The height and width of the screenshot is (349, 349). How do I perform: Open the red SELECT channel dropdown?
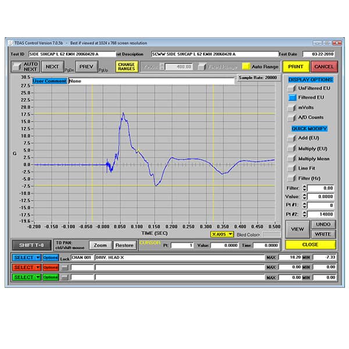coord(27,268)
